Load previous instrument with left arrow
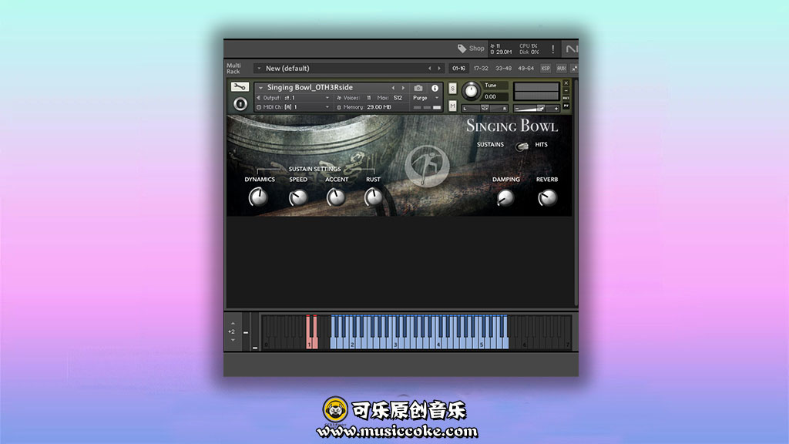The image size is (789, 444). click(x=393, y=88)
